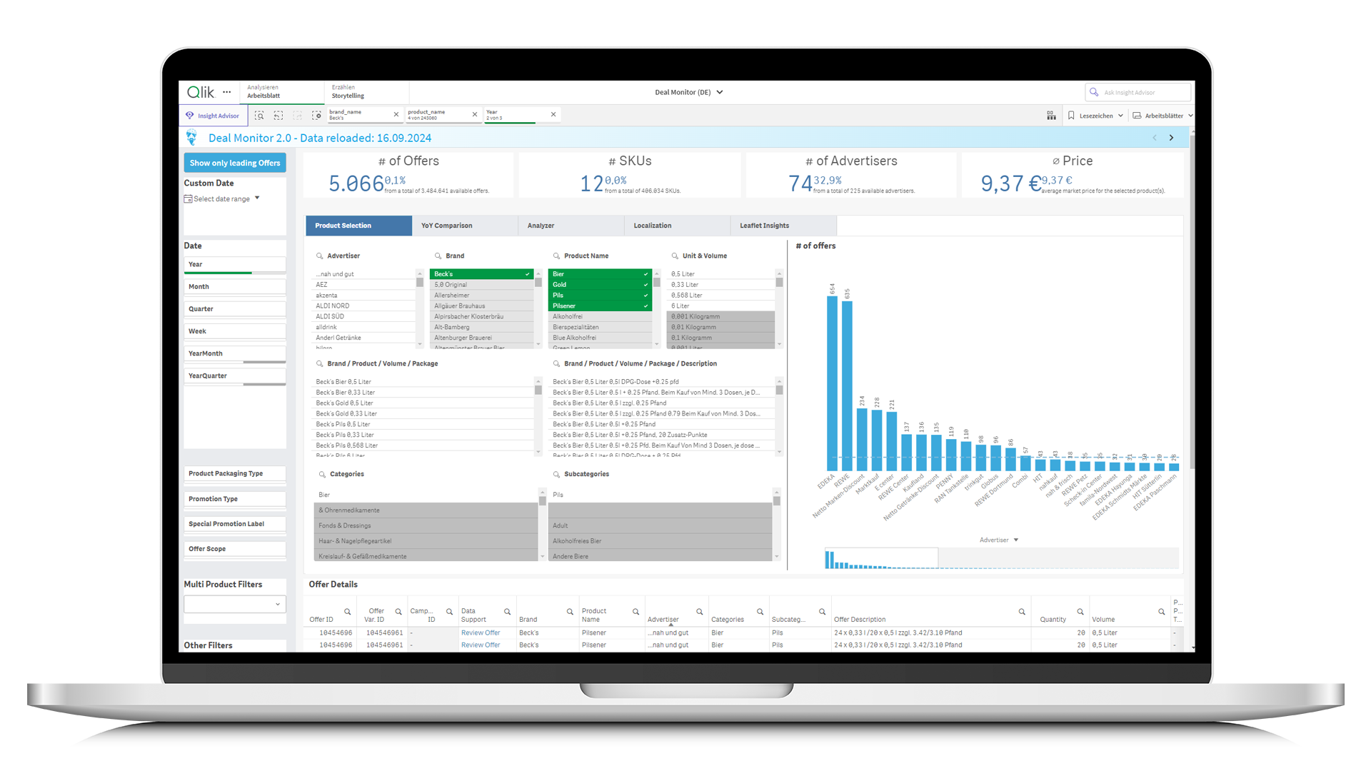Switch to the Leaflet Insights tab

783,226
